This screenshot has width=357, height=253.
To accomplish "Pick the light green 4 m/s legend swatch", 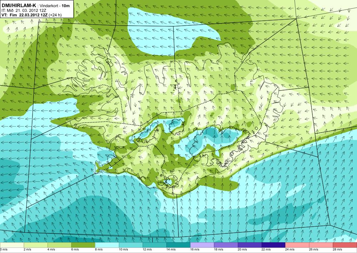I will (x=59, y=245).
